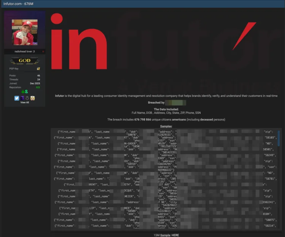
Task: Click the 'Full Name, DOB, Address...' data line
Action: tap(166, 113)
